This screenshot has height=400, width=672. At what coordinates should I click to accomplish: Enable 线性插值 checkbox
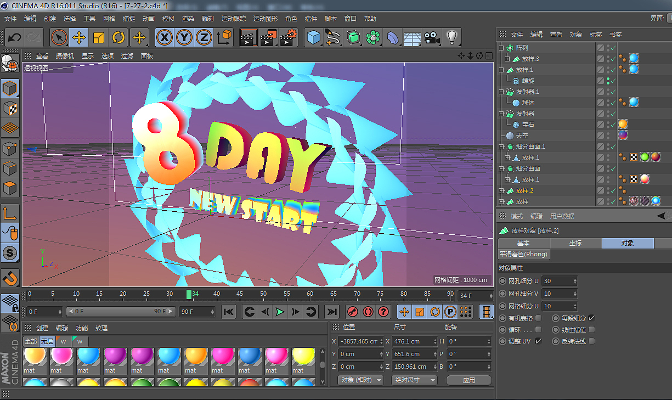click(591, 330)
